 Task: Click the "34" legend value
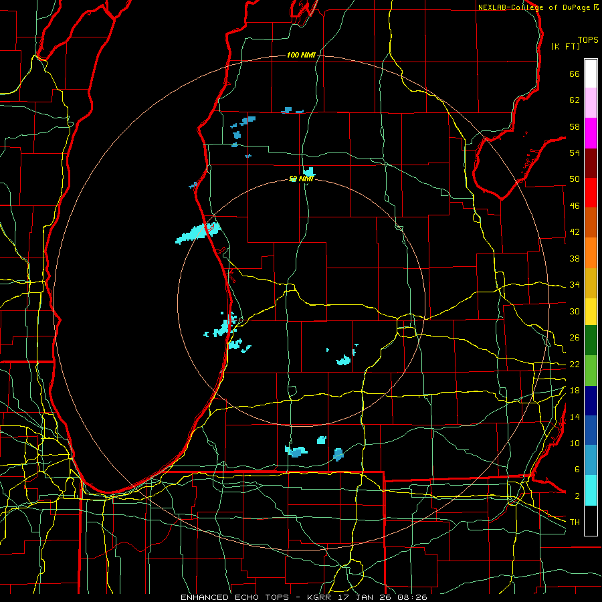click(575, 285)
